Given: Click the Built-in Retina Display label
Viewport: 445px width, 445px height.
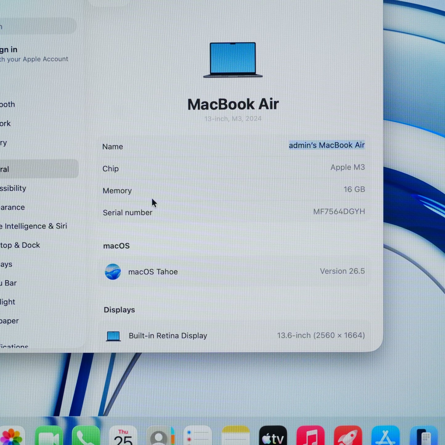Looking at the screenshot, I should [168, 336].
